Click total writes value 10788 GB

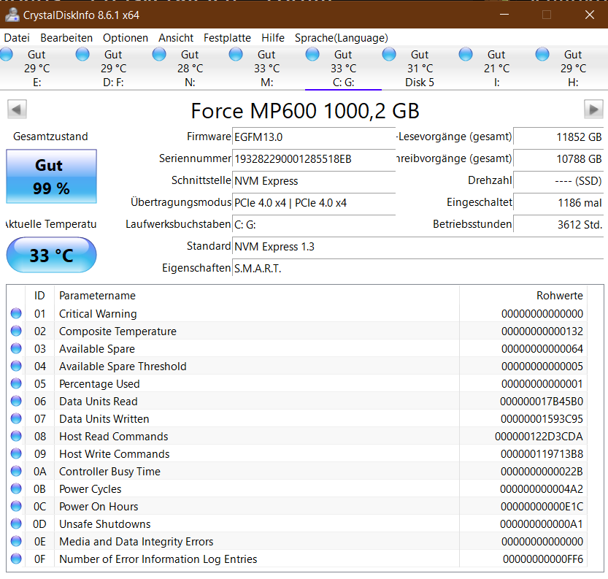tap(558, 159)
